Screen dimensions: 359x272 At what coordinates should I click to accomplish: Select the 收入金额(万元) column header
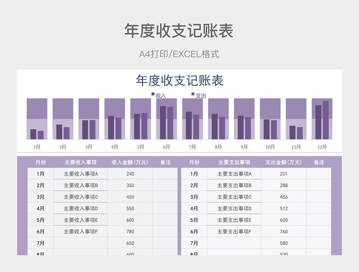click(130, 162)
